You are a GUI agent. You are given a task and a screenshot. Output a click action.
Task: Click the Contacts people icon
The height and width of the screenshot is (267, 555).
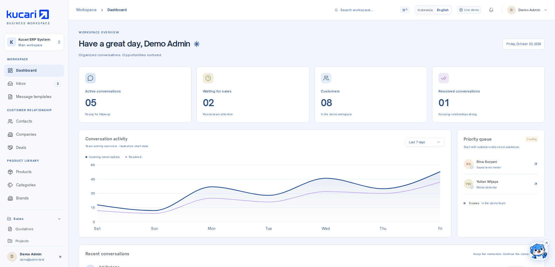tap(10, 121)
